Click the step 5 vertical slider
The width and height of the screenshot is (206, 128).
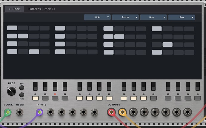click(x=80, y=86)
